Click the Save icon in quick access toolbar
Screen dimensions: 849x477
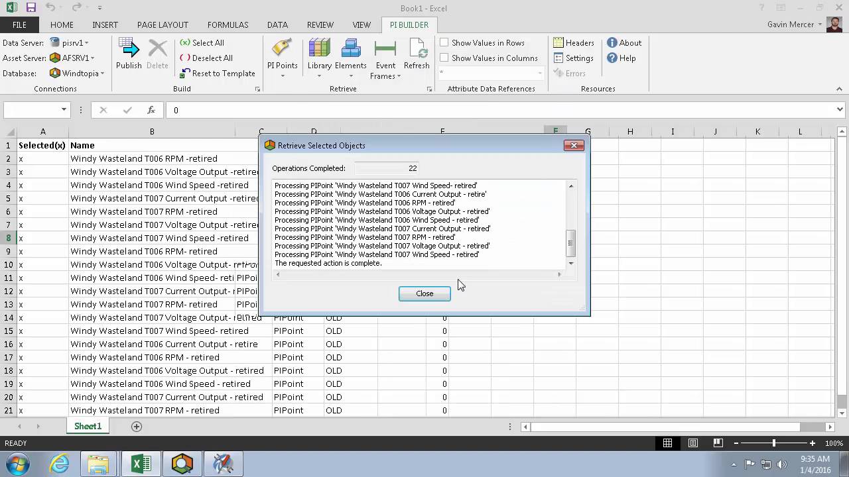pos(31,8)
